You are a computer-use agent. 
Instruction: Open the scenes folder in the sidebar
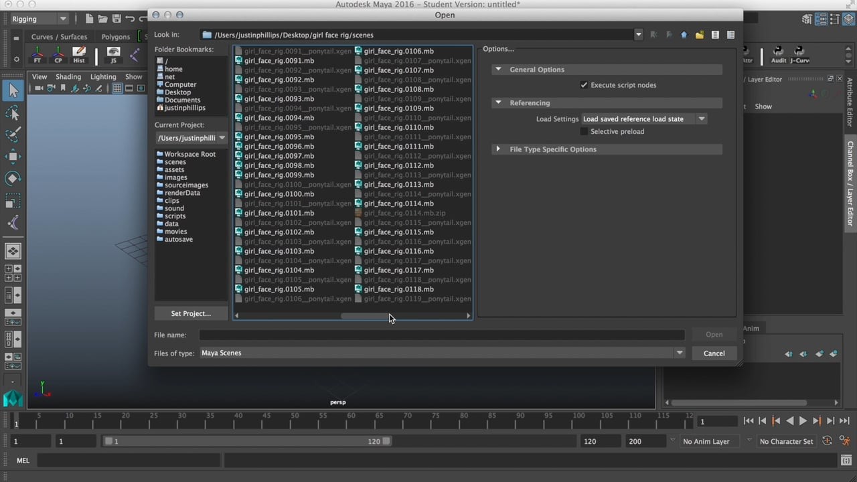[175, 161]
